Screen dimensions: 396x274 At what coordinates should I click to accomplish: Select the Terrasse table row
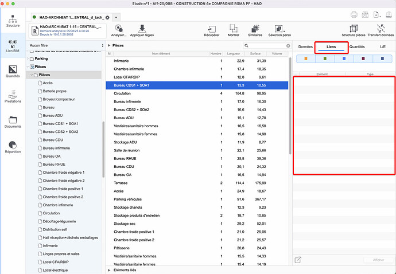pos(197,183)
